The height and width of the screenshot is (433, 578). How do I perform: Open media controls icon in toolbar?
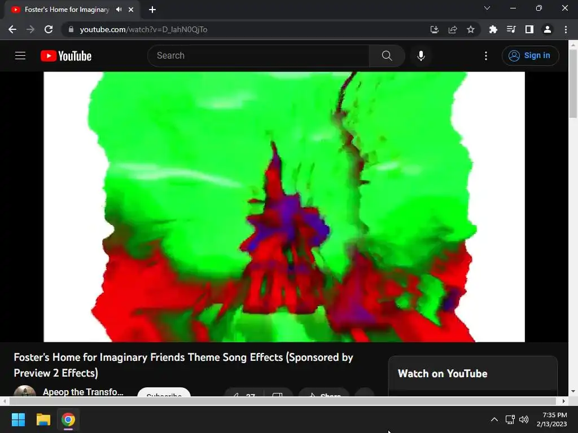[511, 29]
